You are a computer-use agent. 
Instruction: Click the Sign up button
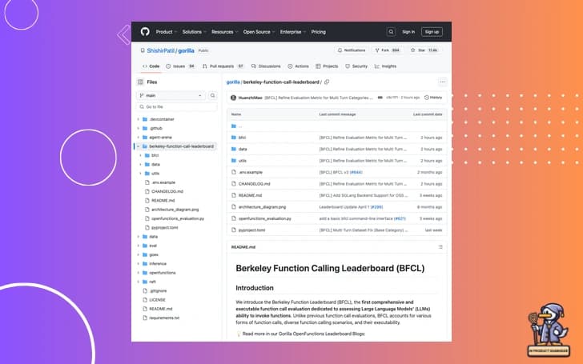click(x=432, y=32)
